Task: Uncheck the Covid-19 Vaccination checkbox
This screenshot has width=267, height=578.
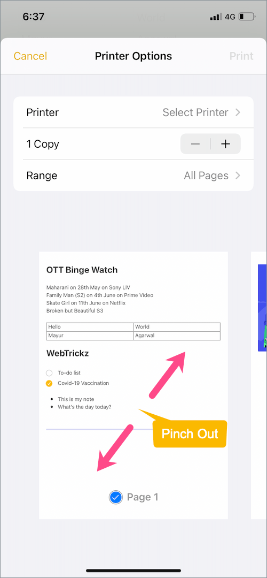Action: point(49,383)
